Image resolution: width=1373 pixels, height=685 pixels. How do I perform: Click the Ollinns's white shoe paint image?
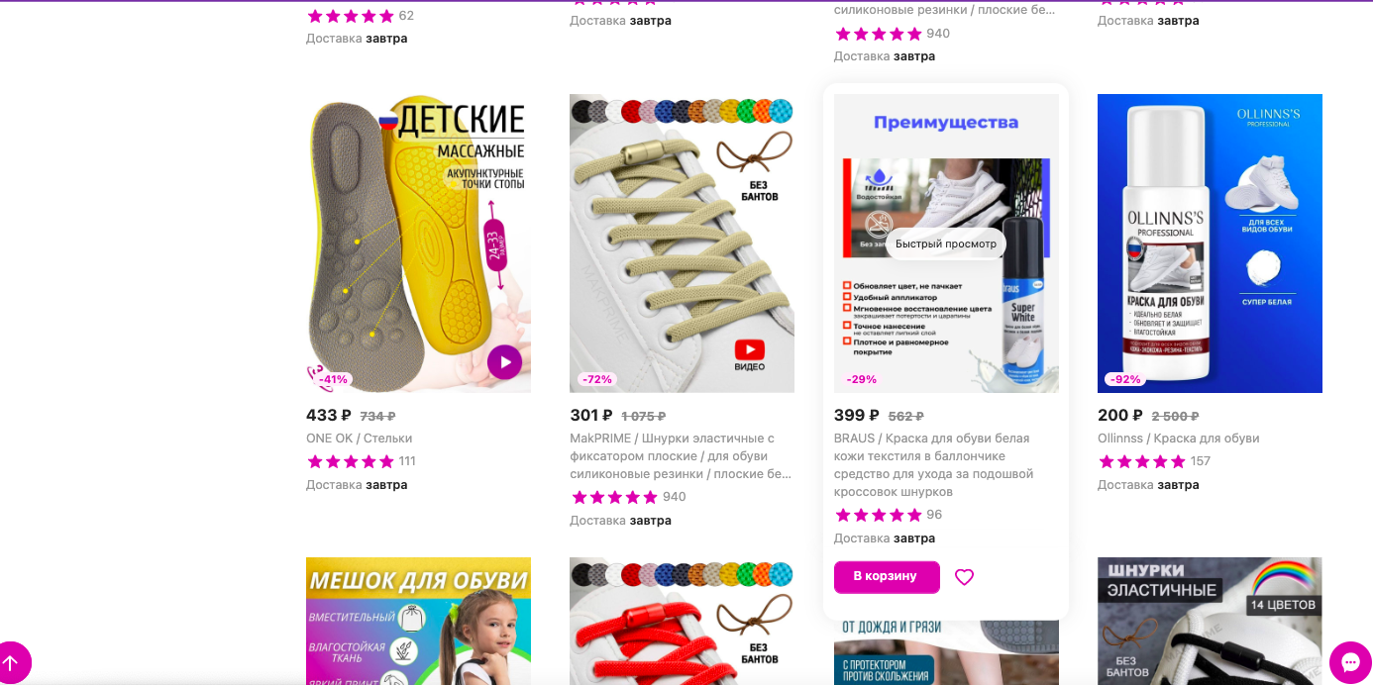(1210, 244)
